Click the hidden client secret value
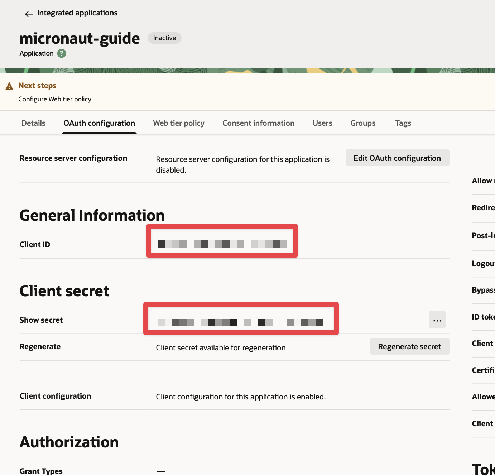The height and width of the screenshot is (475, 495). click(240, 322)
